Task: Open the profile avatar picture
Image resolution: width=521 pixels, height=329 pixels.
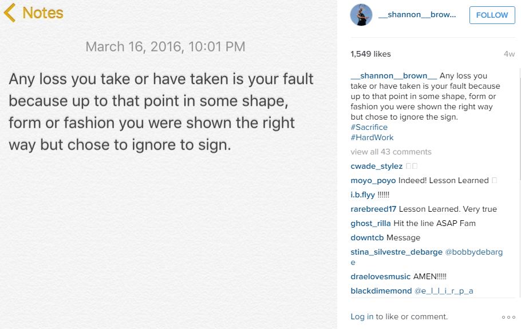Action: (x=361, y=15)
